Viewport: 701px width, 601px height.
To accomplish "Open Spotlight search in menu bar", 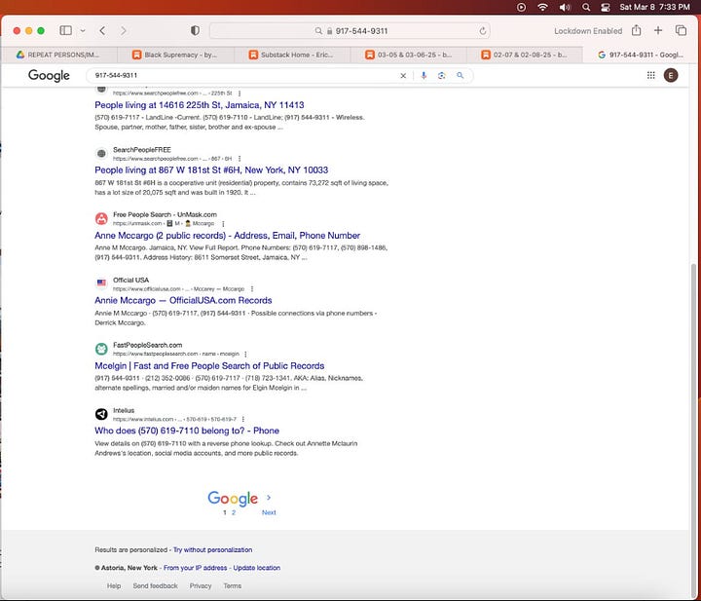I will (x=586, y=7).
